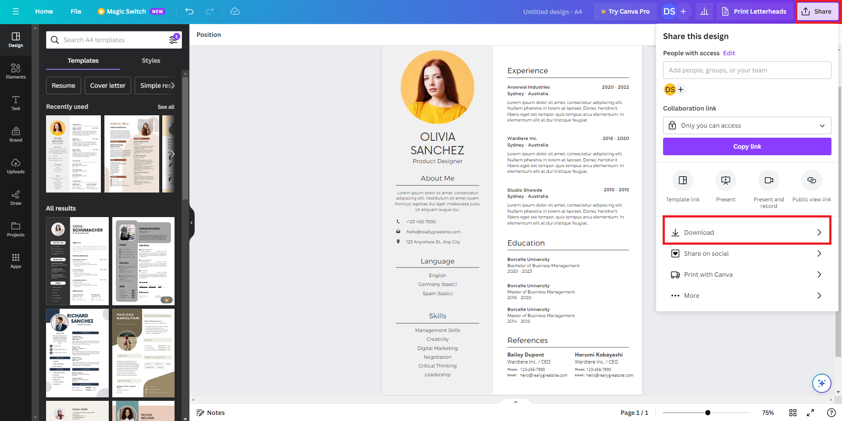Click Try Canva Pro button
The height and width of the screenshot is (421, 842).
(625, 11)
